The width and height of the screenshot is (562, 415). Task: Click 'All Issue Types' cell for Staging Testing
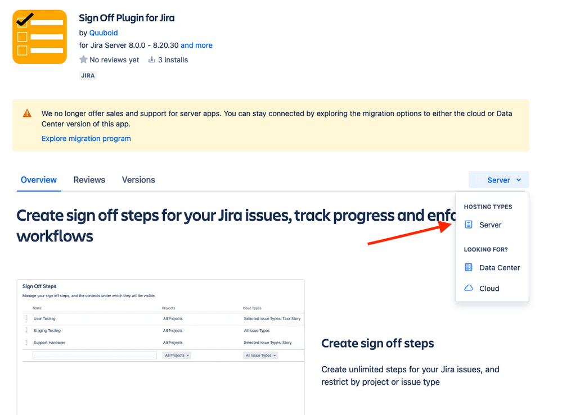click(x=257, y=331)
